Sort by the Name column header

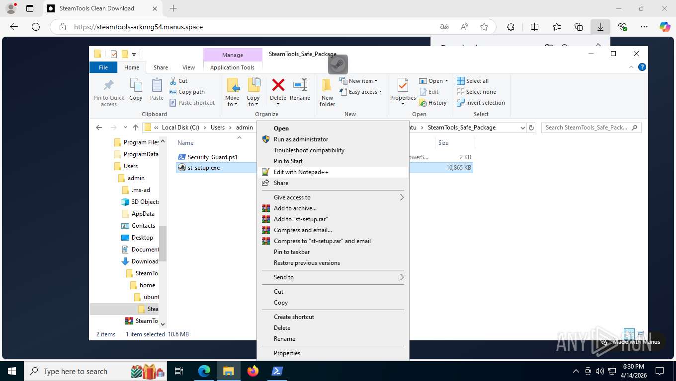tap(185, 143)
